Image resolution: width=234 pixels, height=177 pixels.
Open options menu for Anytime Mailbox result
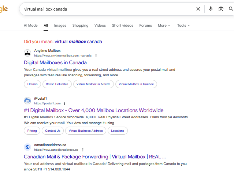click(x=96, y=55)
